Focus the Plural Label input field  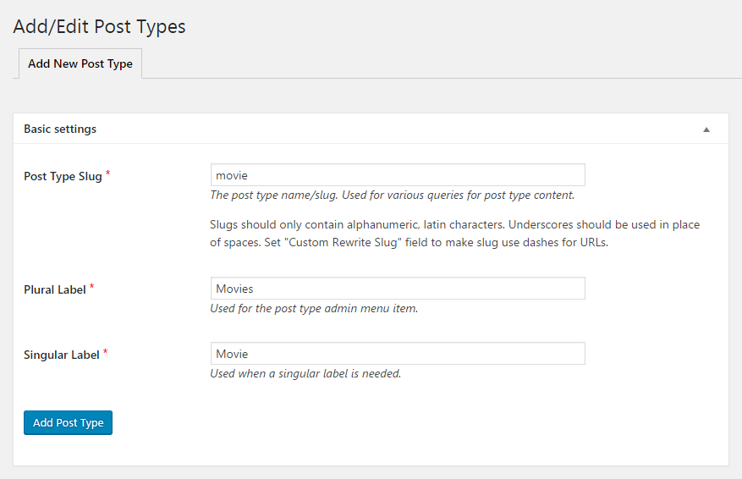(398, 289)
